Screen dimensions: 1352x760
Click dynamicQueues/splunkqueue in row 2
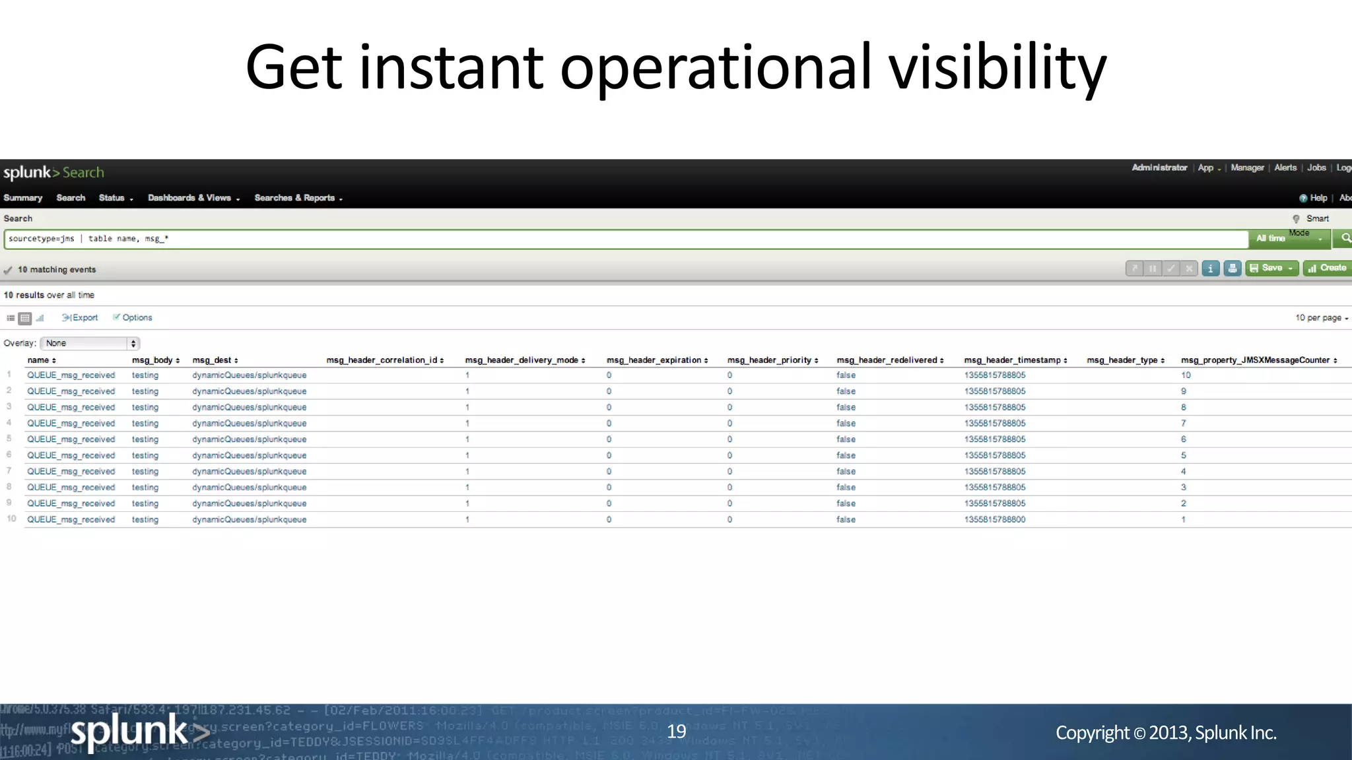pyautogui.click(x=250, y=391)
